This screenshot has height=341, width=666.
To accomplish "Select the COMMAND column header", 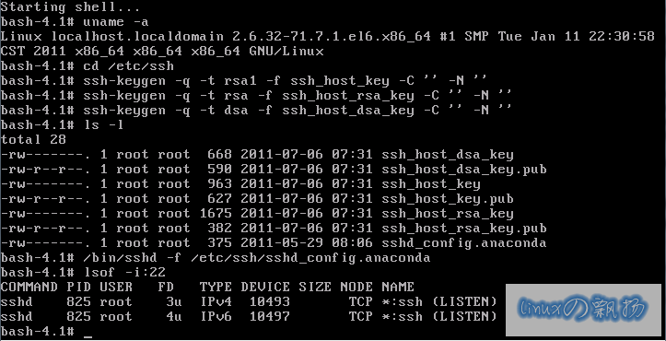I will [29, 287].
